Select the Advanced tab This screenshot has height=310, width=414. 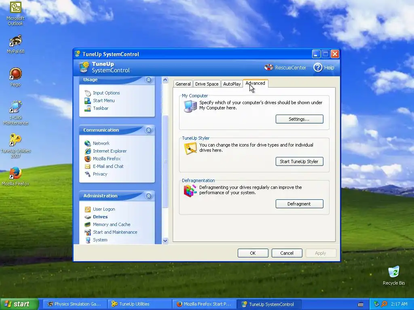(256, 83)
